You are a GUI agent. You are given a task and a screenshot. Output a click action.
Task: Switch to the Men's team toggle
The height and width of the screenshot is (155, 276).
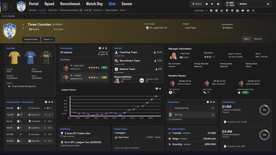point(247,39)
